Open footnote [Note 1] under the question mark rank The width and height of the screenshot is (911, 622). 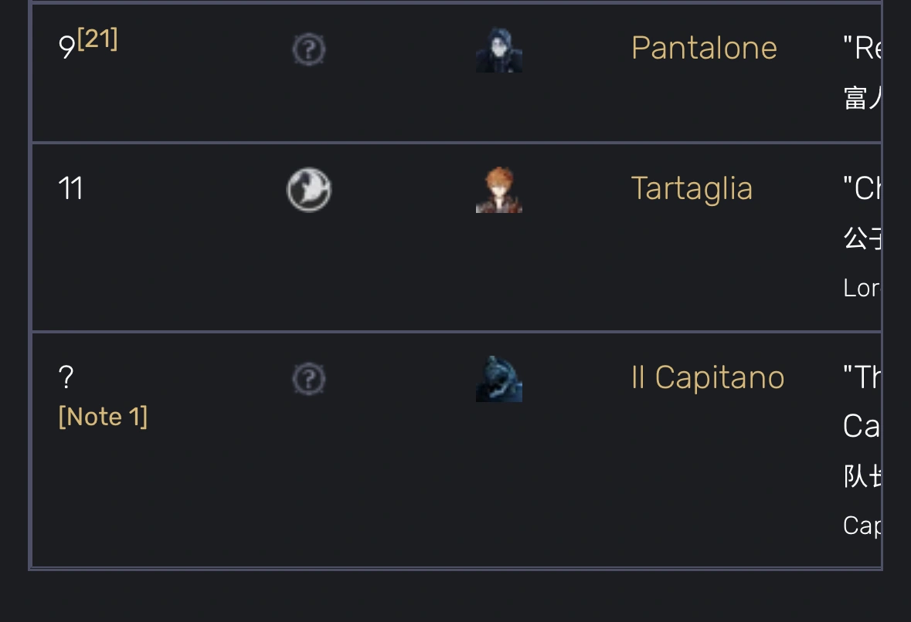(103, 416)
